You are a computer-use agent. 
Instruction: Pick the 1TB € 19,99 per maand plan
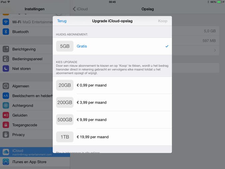coord(112,137)
